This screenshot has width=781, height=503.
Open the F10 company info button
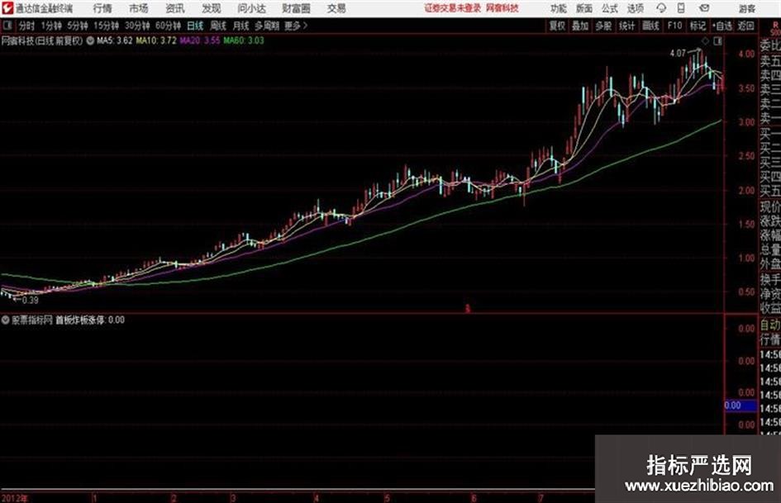click(675, 26)
